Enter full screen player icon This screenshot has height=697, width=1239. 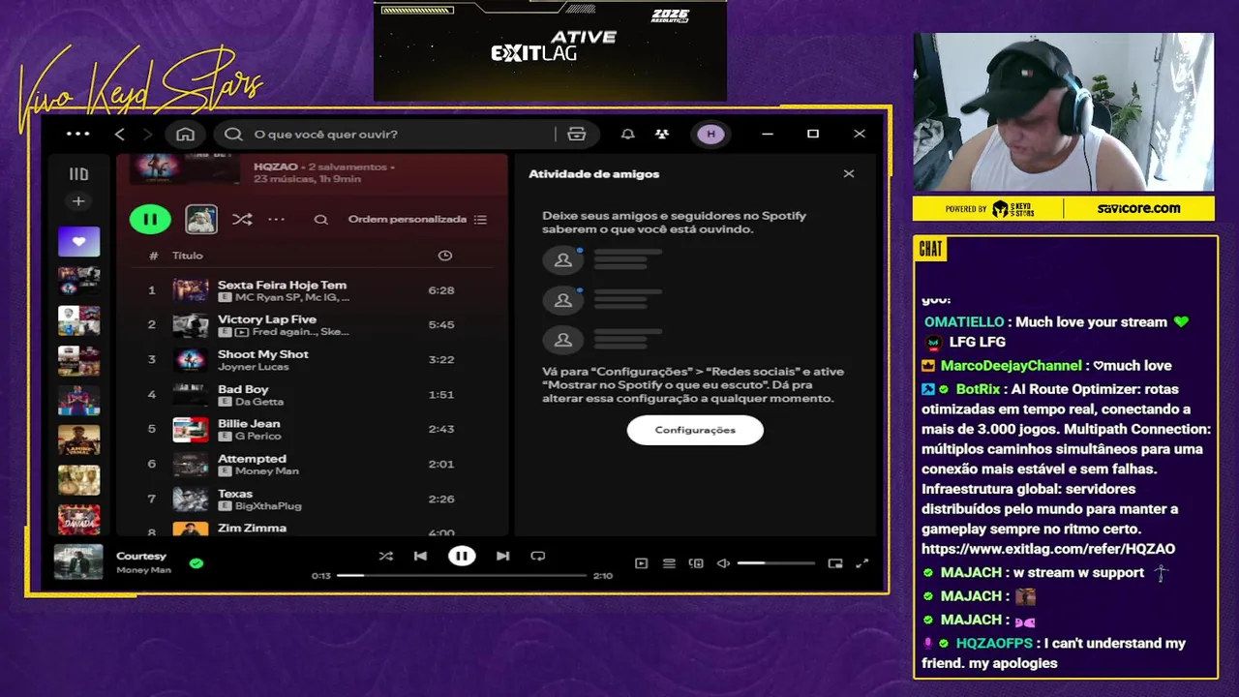(x=862, y=563)
